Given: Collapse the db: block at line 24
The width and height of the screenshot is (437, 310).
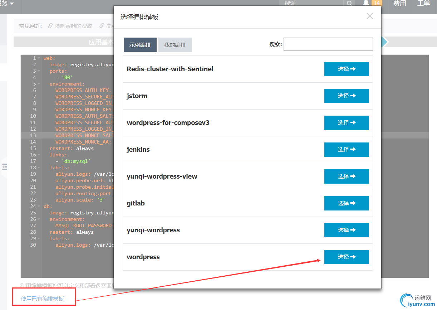Looking at the screenshot, I should [39, 206].
